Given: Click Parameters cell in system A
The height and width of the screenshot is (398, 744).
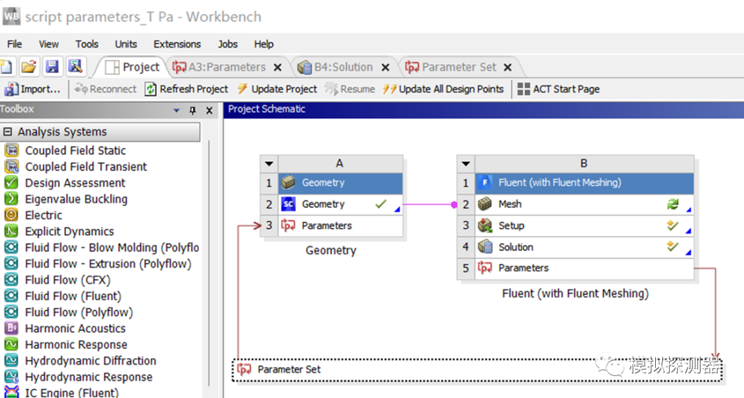Looking at the screenshot, I should click(340, 225).
